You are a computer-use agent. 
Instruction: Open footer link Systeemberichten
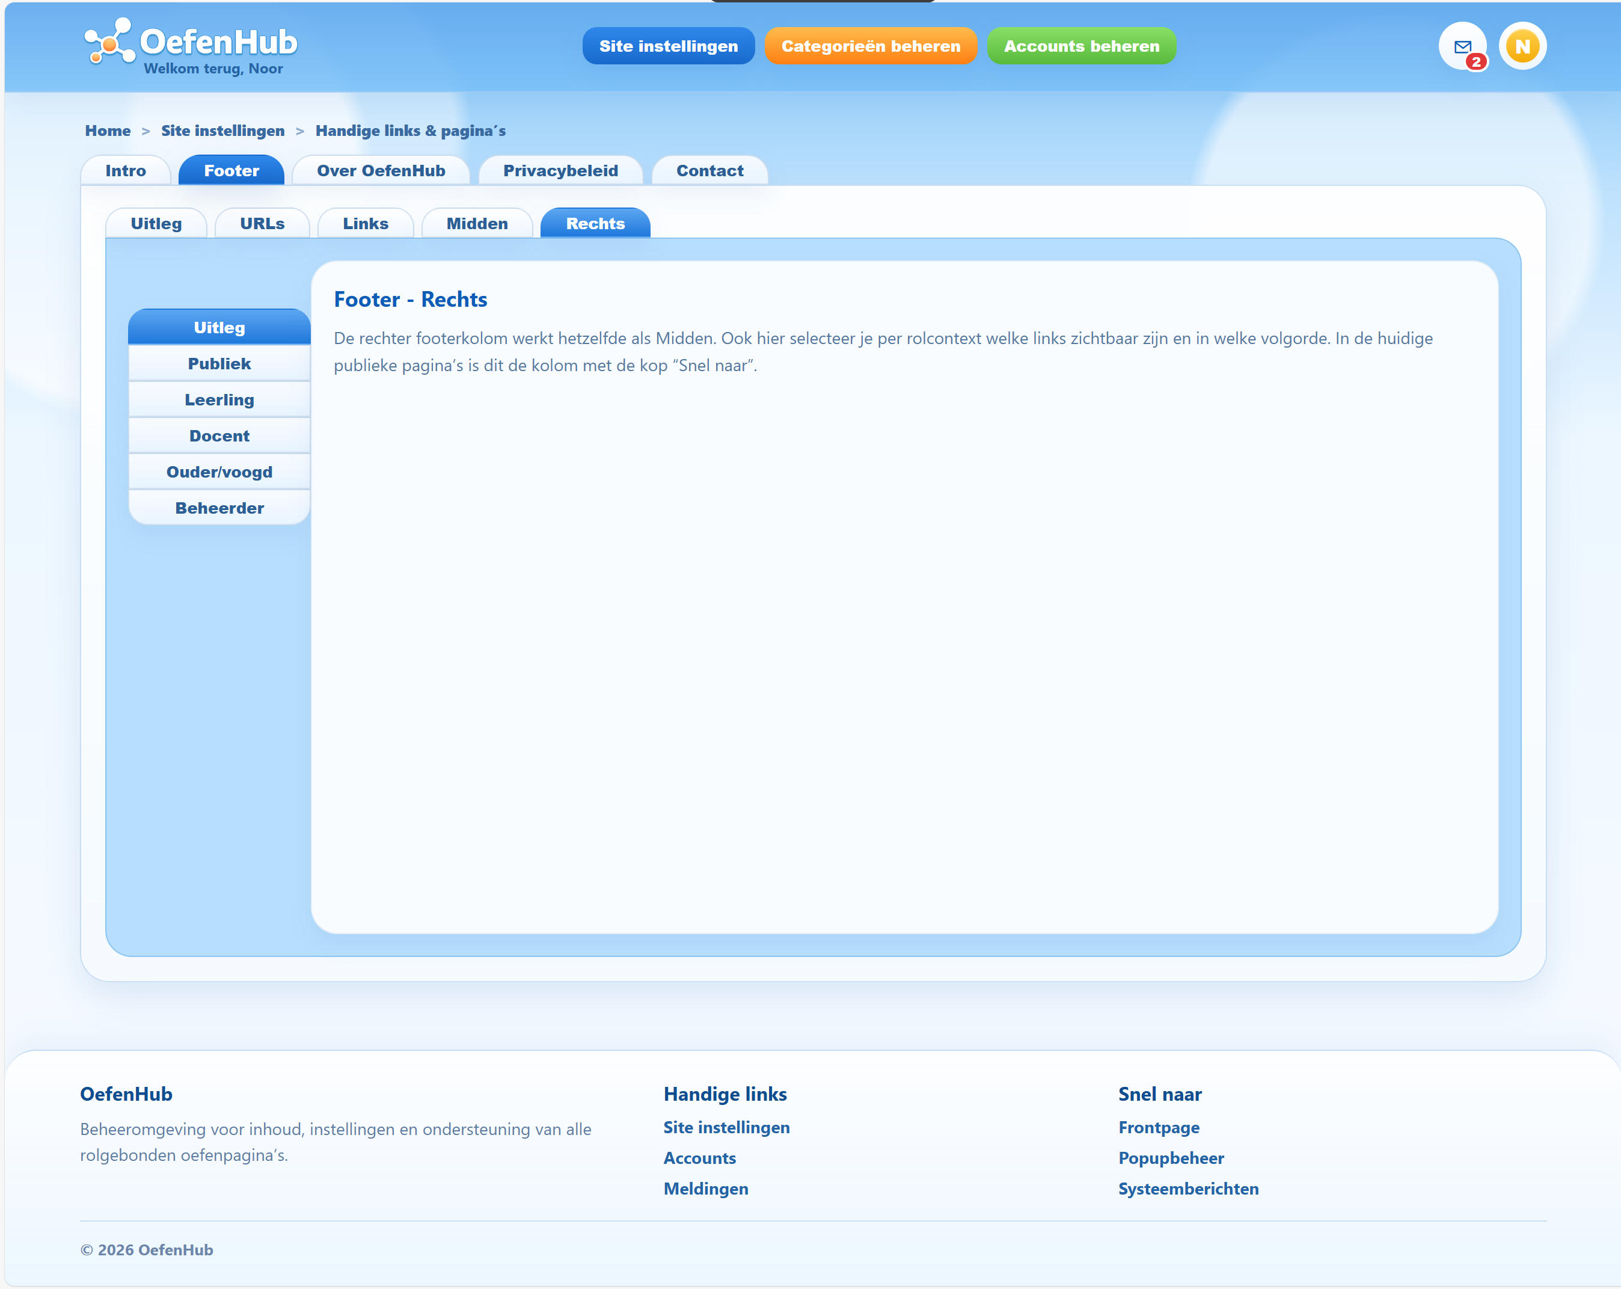pyautogui.click(x=1188, y=1189)
